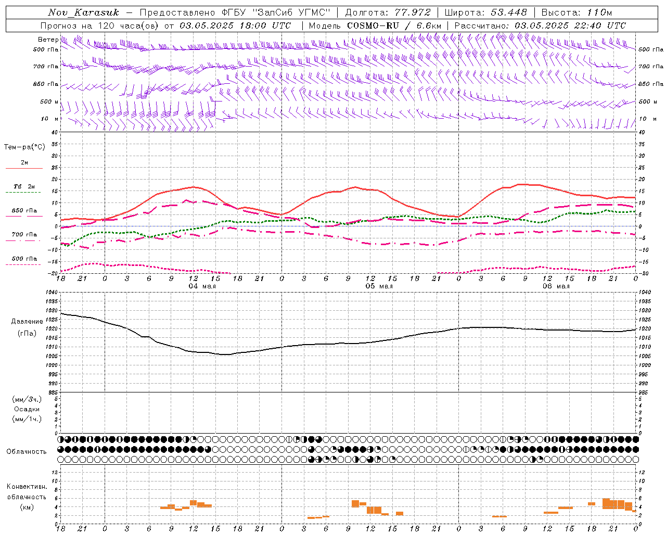Click the Nov_Karasuk station title
Image resolution: width=666 pixels, height=533 pixels.
point(84,12)
